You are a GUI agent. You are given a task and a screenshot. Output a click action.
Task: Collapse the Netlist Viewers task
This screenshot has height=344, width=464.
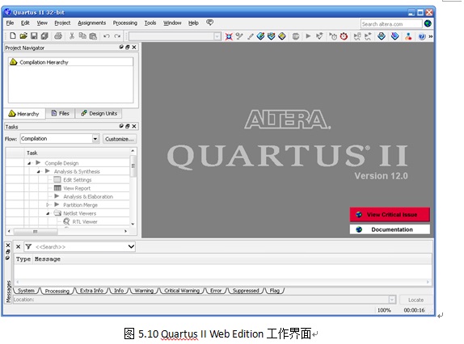click(48, 213)
